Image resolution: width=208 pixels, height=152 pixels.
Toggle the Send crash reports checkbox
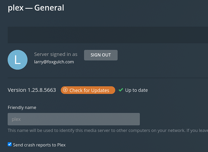click(x=10, y=144)
